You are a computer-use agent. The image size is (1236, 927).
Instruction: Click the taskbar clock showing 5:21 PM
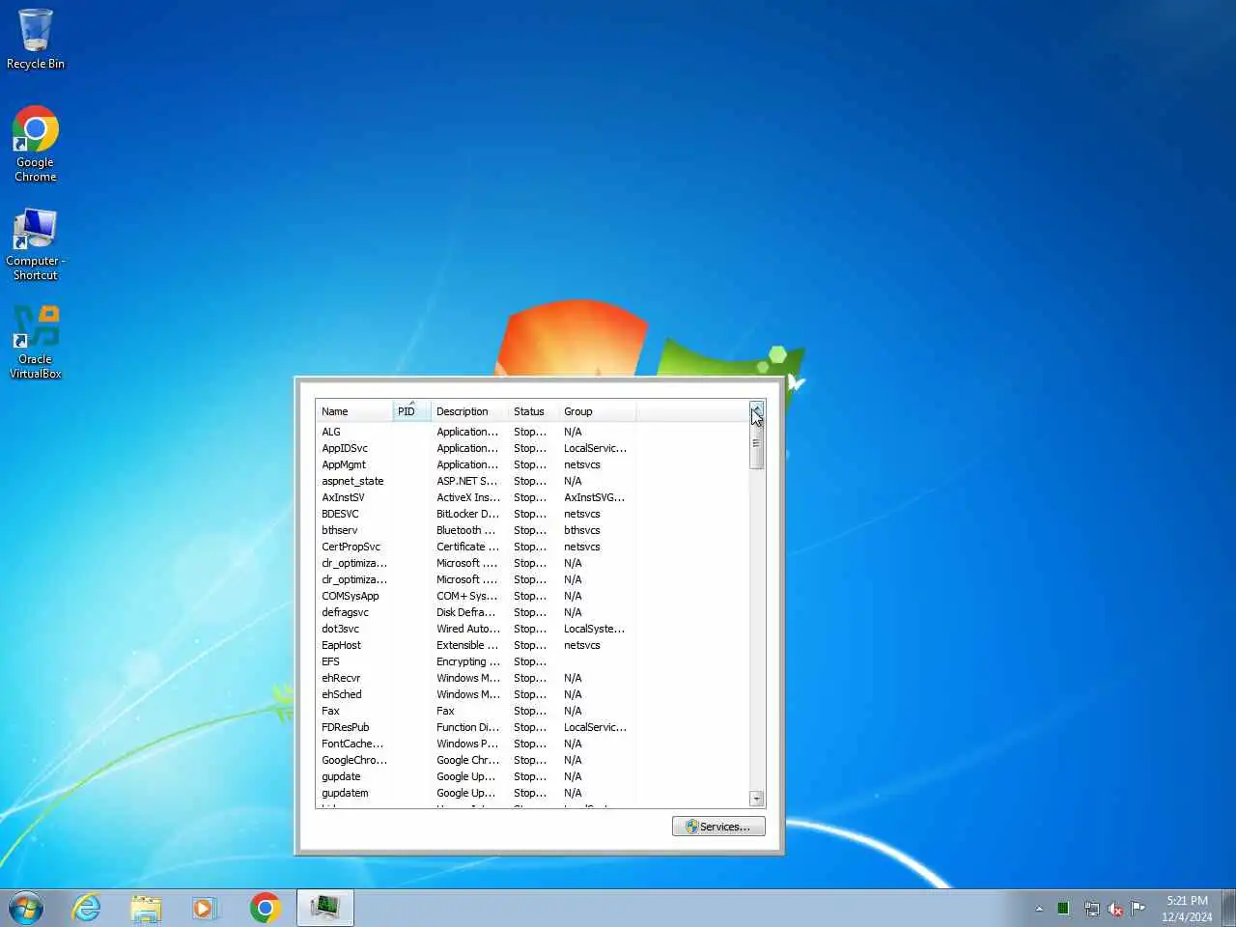(1187, 909)
